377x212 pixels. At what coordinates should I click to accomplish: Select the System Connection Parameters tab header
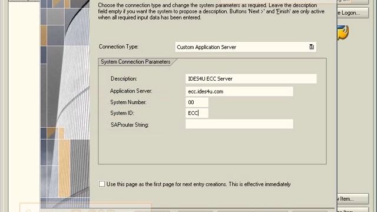tap(136, 62)
